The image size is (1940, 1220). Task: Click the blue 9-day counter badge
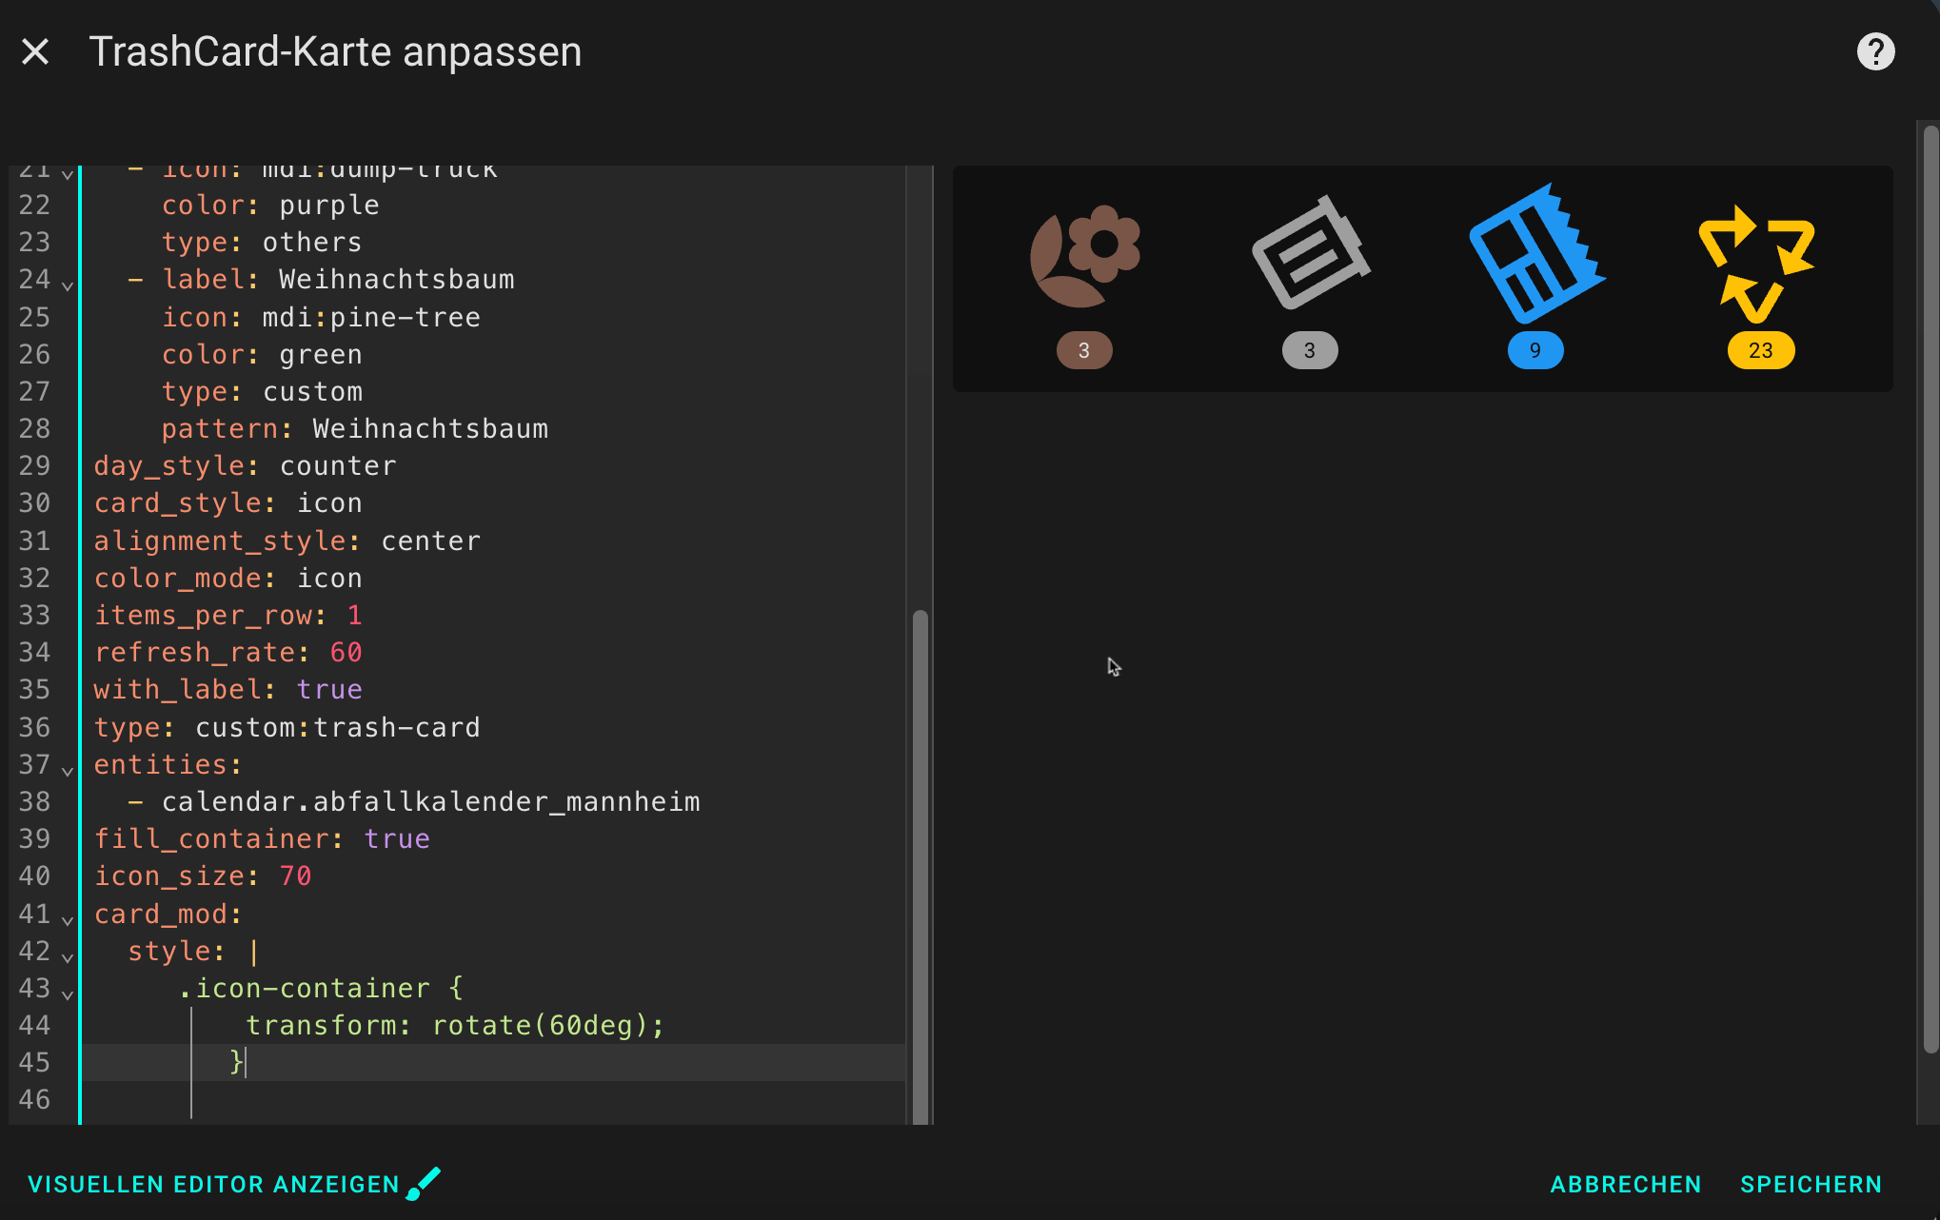coord(1534,350)
